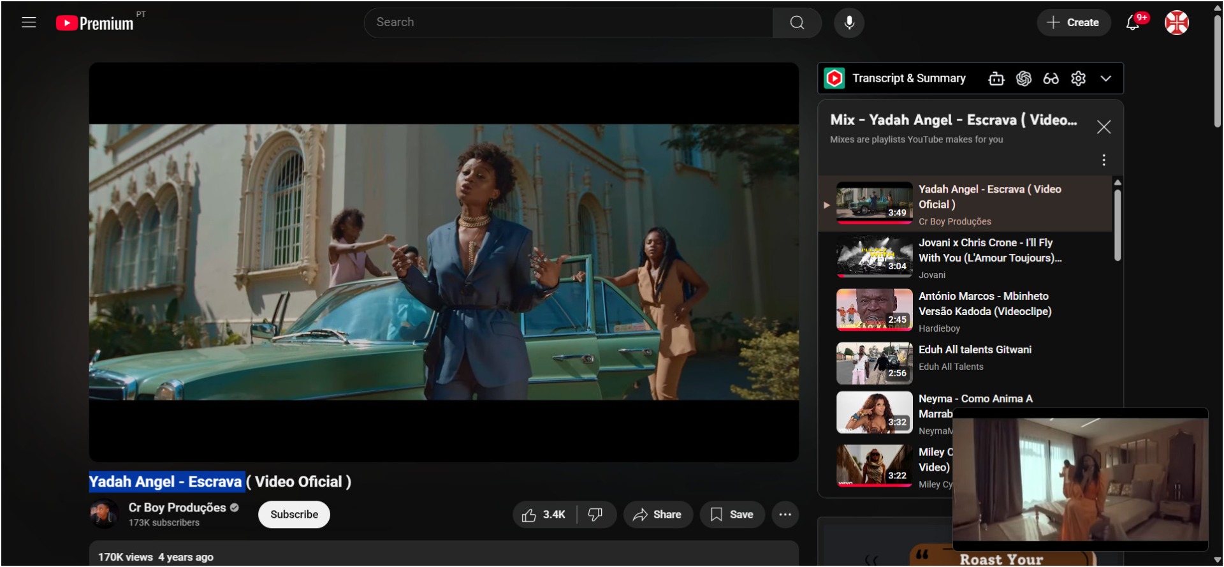Go to YouTube Premium home logo
1224x567 pixels.
[x=95, y=23]
